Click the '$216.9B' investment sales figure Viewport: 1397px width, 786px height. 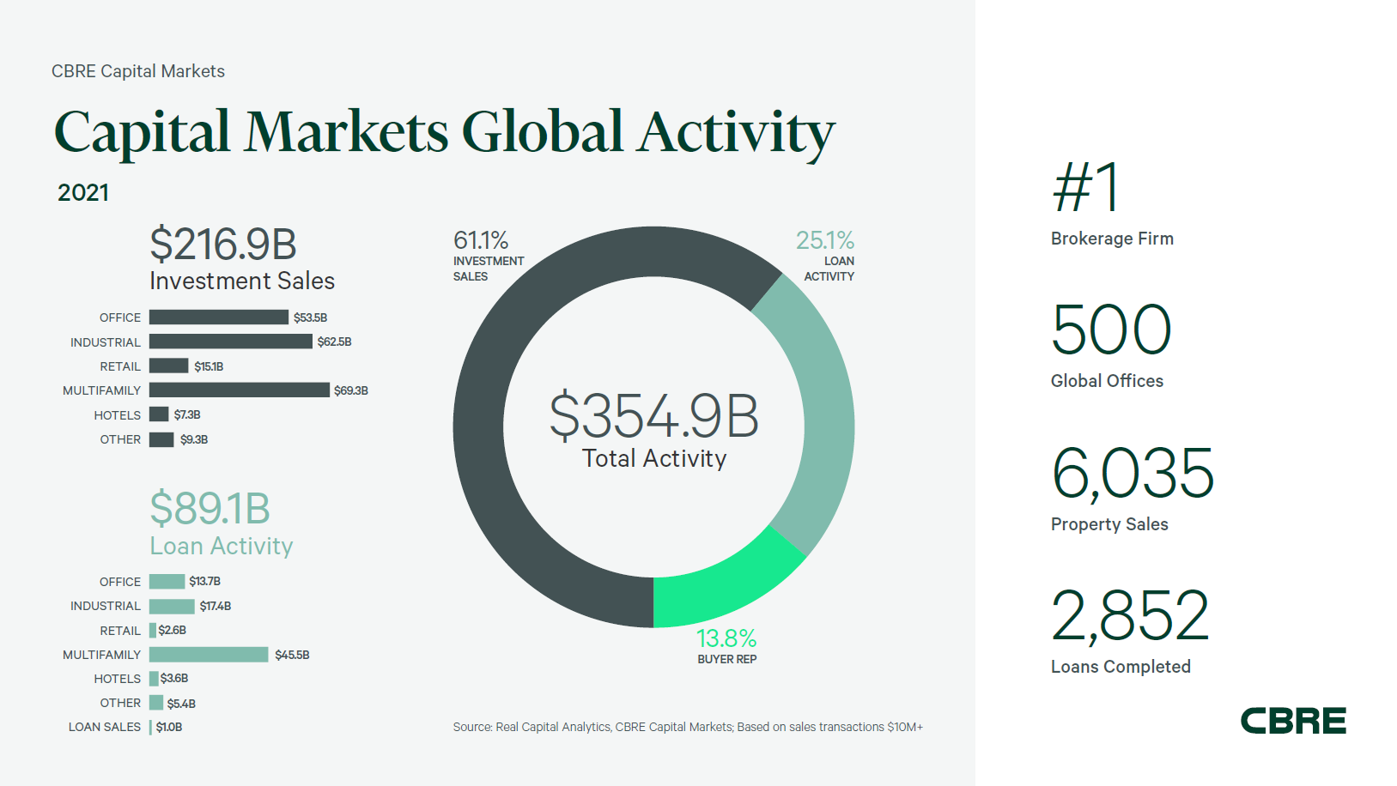coord(223,244)
